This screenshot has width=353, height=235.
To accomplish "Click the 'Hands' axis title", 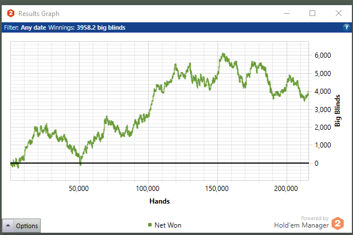I will [160, 201].
